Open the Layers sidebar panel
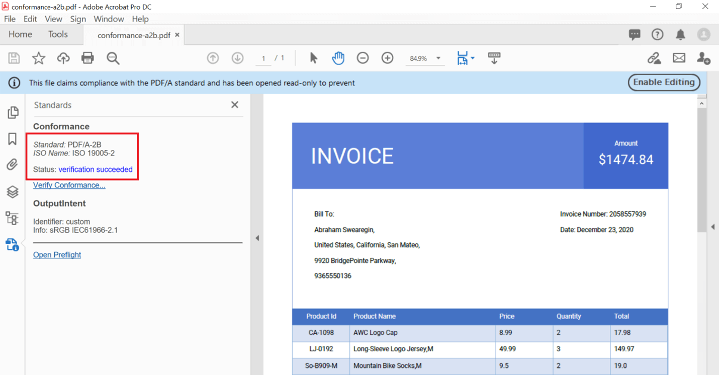Image resolution: width=719 pixels, height=375 pixels. [13, 192]
